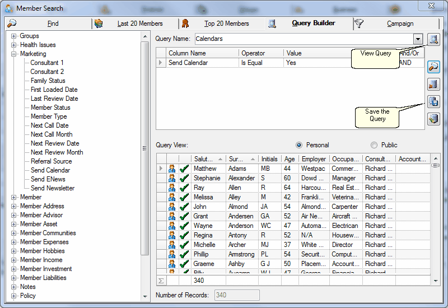448x308 pixels.
Task: Click the member icon in Matthew Adams row
Action: (172, 169)
